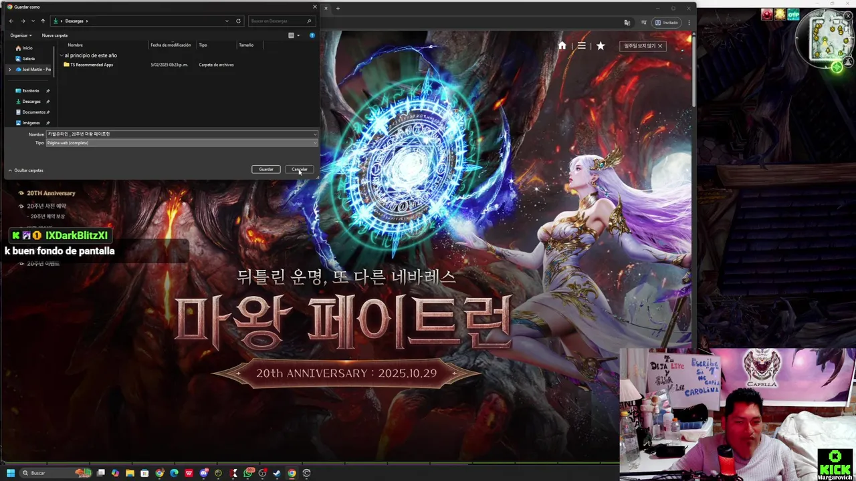Viewport: 856px width, 481px height.
Task: Click Chrome translate page icon
Action: click(627, 23)
